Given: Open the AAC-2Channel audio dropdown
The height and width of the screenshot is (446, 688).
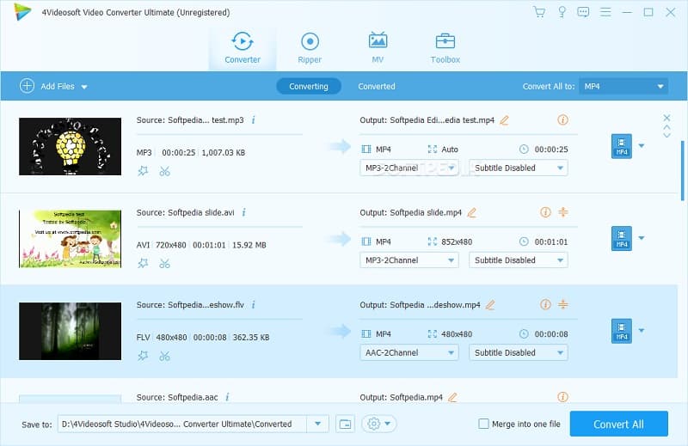Looking at the screenshot, I should coord(408,352).
